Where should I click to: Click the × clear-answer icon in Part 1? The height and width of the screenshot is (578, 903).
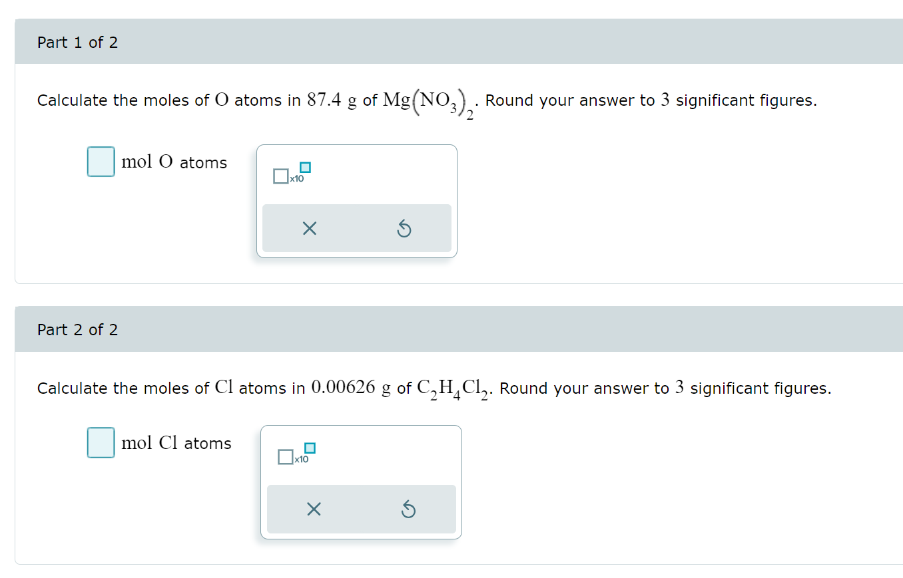coord(309,228)
